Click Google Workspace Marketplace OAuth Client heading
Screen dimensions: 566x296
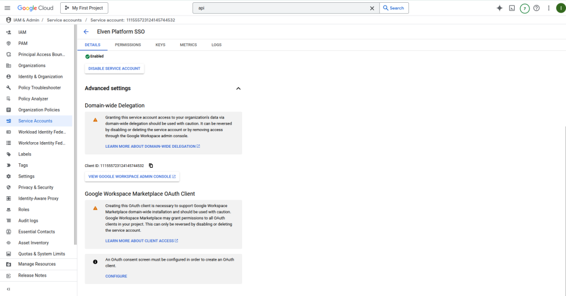[140, 194]
